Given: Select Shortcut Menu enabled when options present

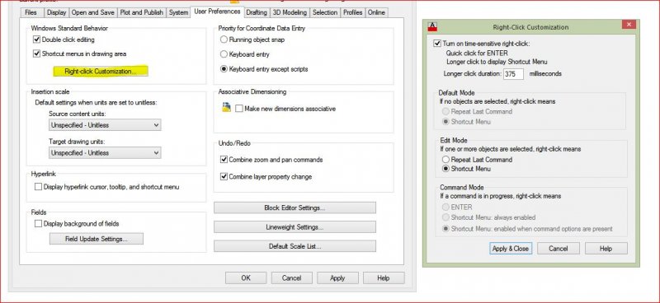Looking at the screenshot, I should click(445, 229).
